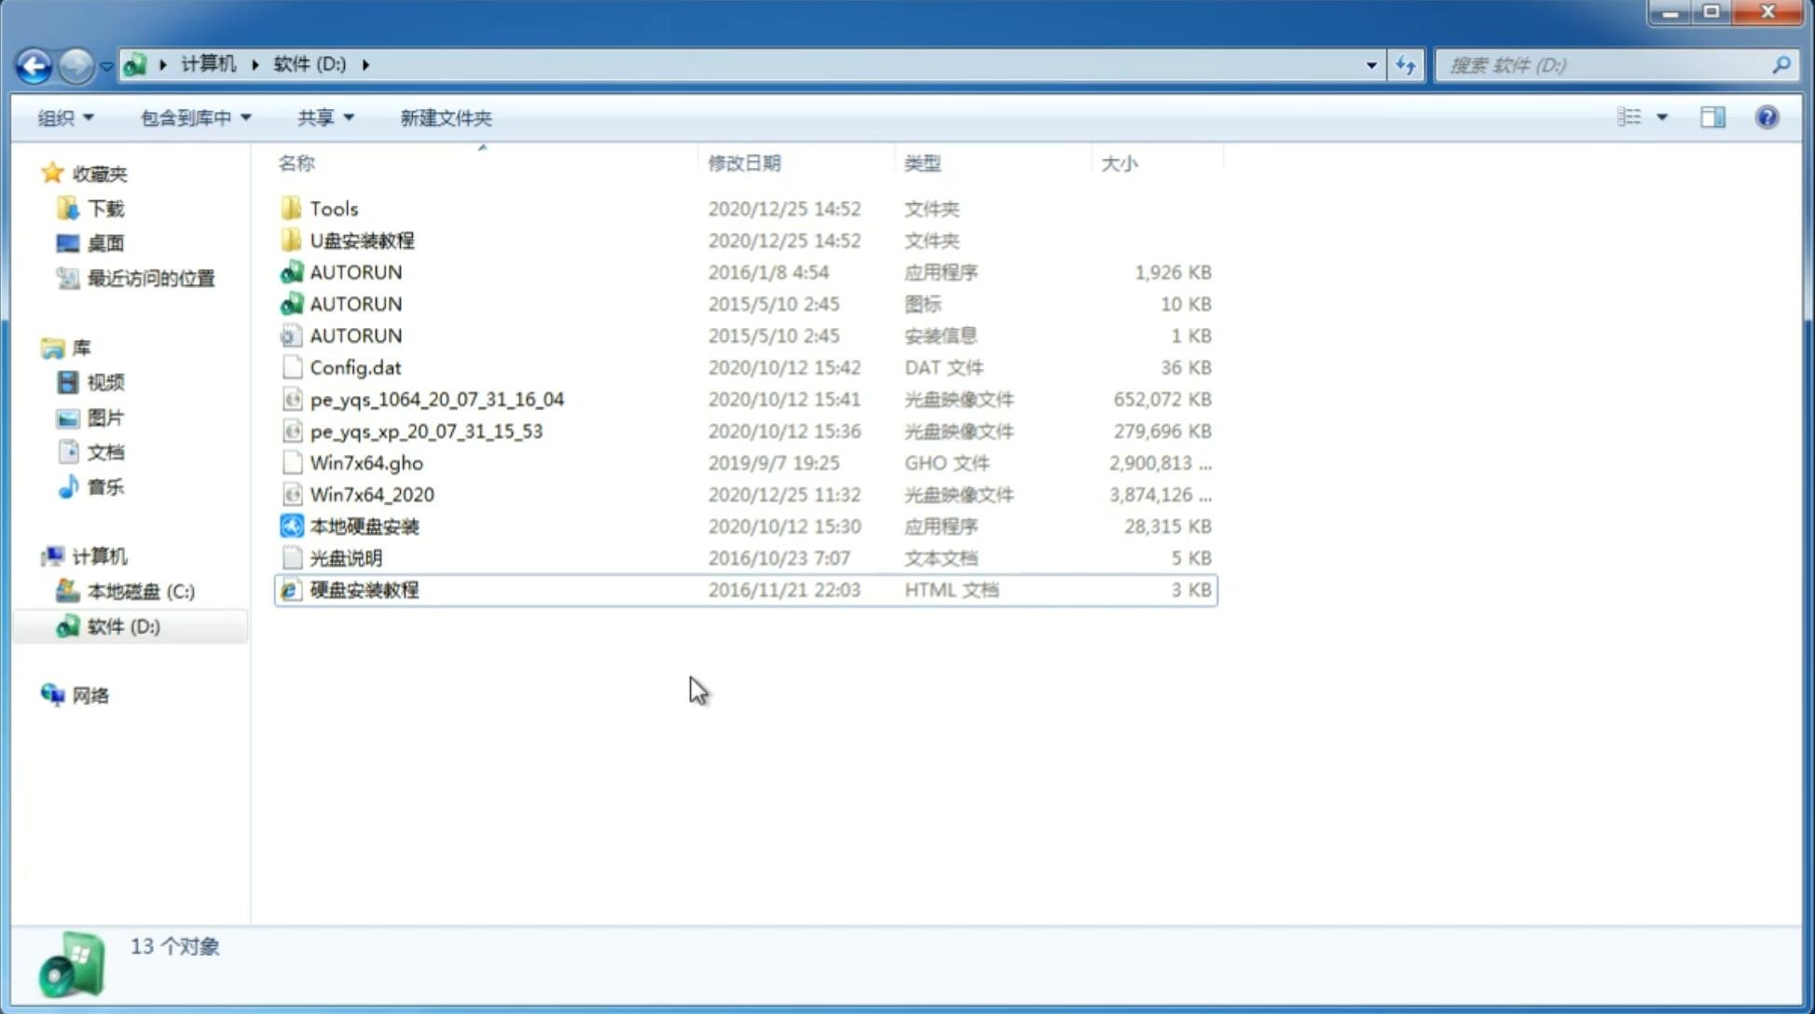Select 软件 (D:) drive in sidebar
1815x1014 pixels.
(123, 625)
